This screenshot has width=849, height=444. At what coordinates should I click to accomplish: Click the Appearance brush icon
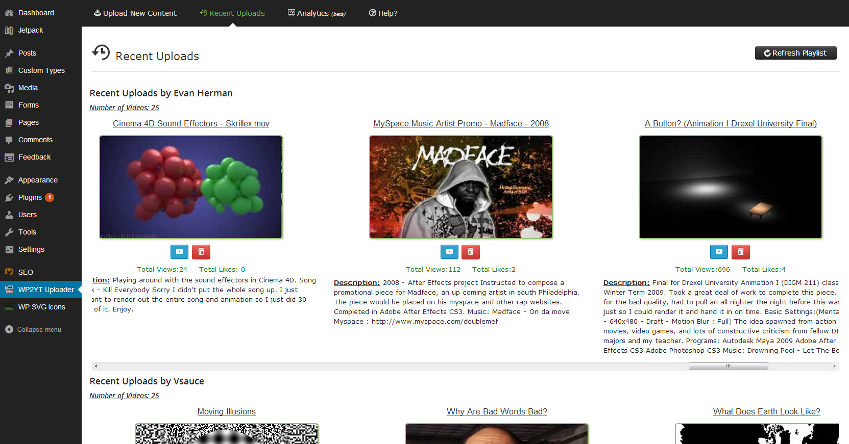(x=9, y=180)
